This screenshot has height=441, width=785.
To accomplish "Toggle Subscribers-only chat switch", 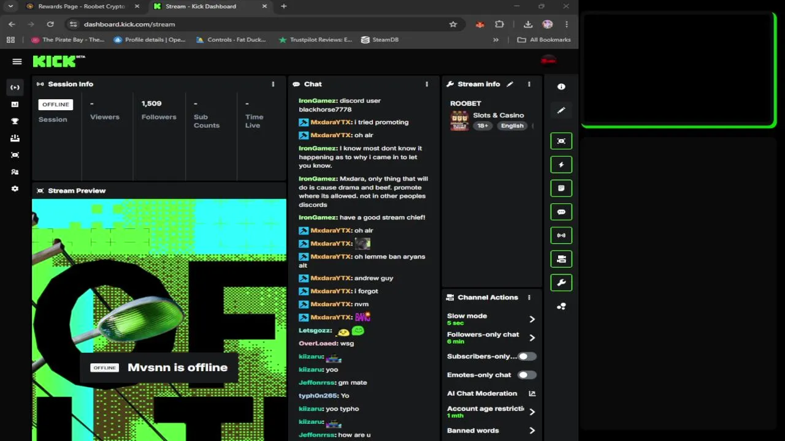I will tap(527, 356).
